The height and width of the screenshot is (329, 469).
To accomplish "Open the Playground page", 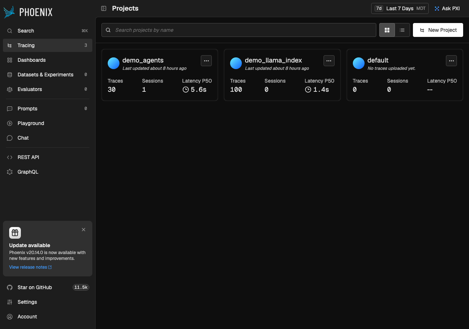I will [48, 123].
